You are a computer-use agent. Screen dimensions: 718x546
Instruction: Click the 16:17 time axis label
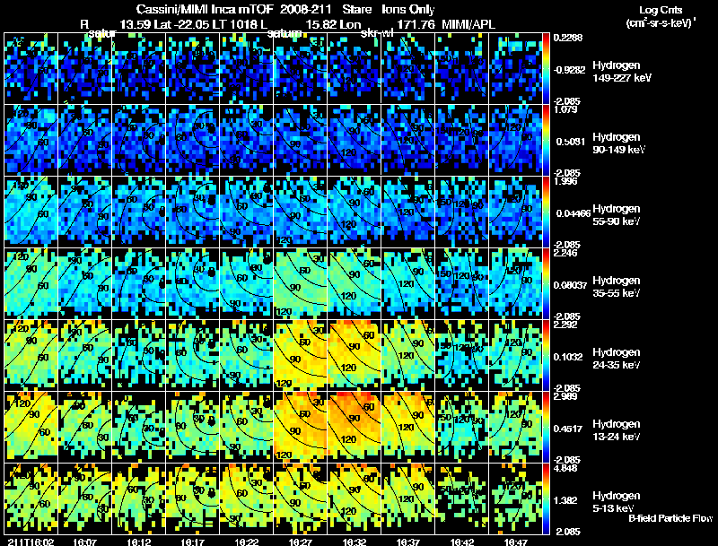click(193, 542)
